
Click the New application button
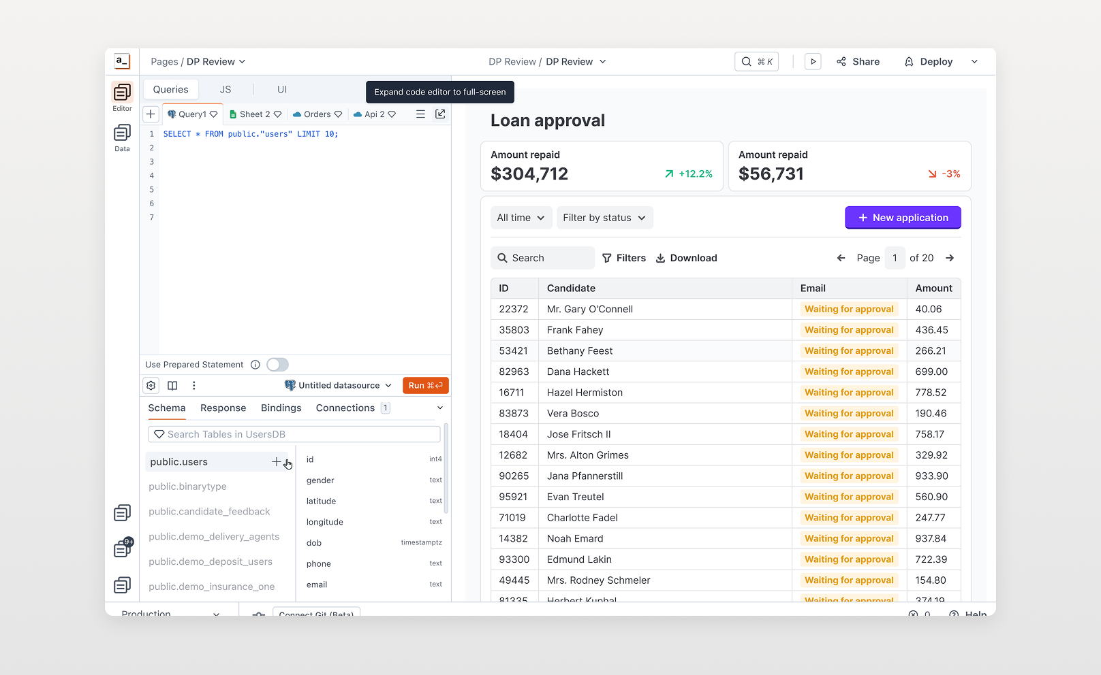click(903, 218)
